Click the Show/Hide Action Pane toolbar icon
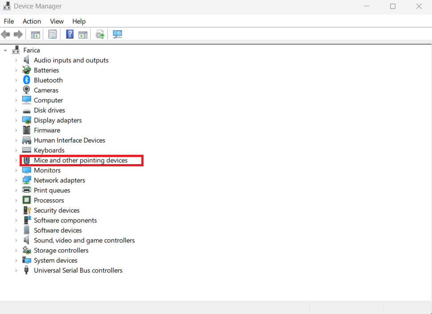This screenshot has width=432, height=314. point(83,34)
